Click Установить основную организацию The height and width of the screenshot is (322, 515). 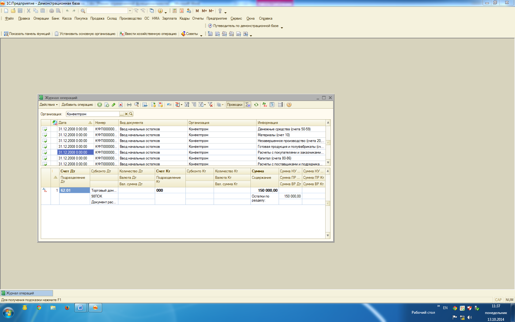[85, 34]
